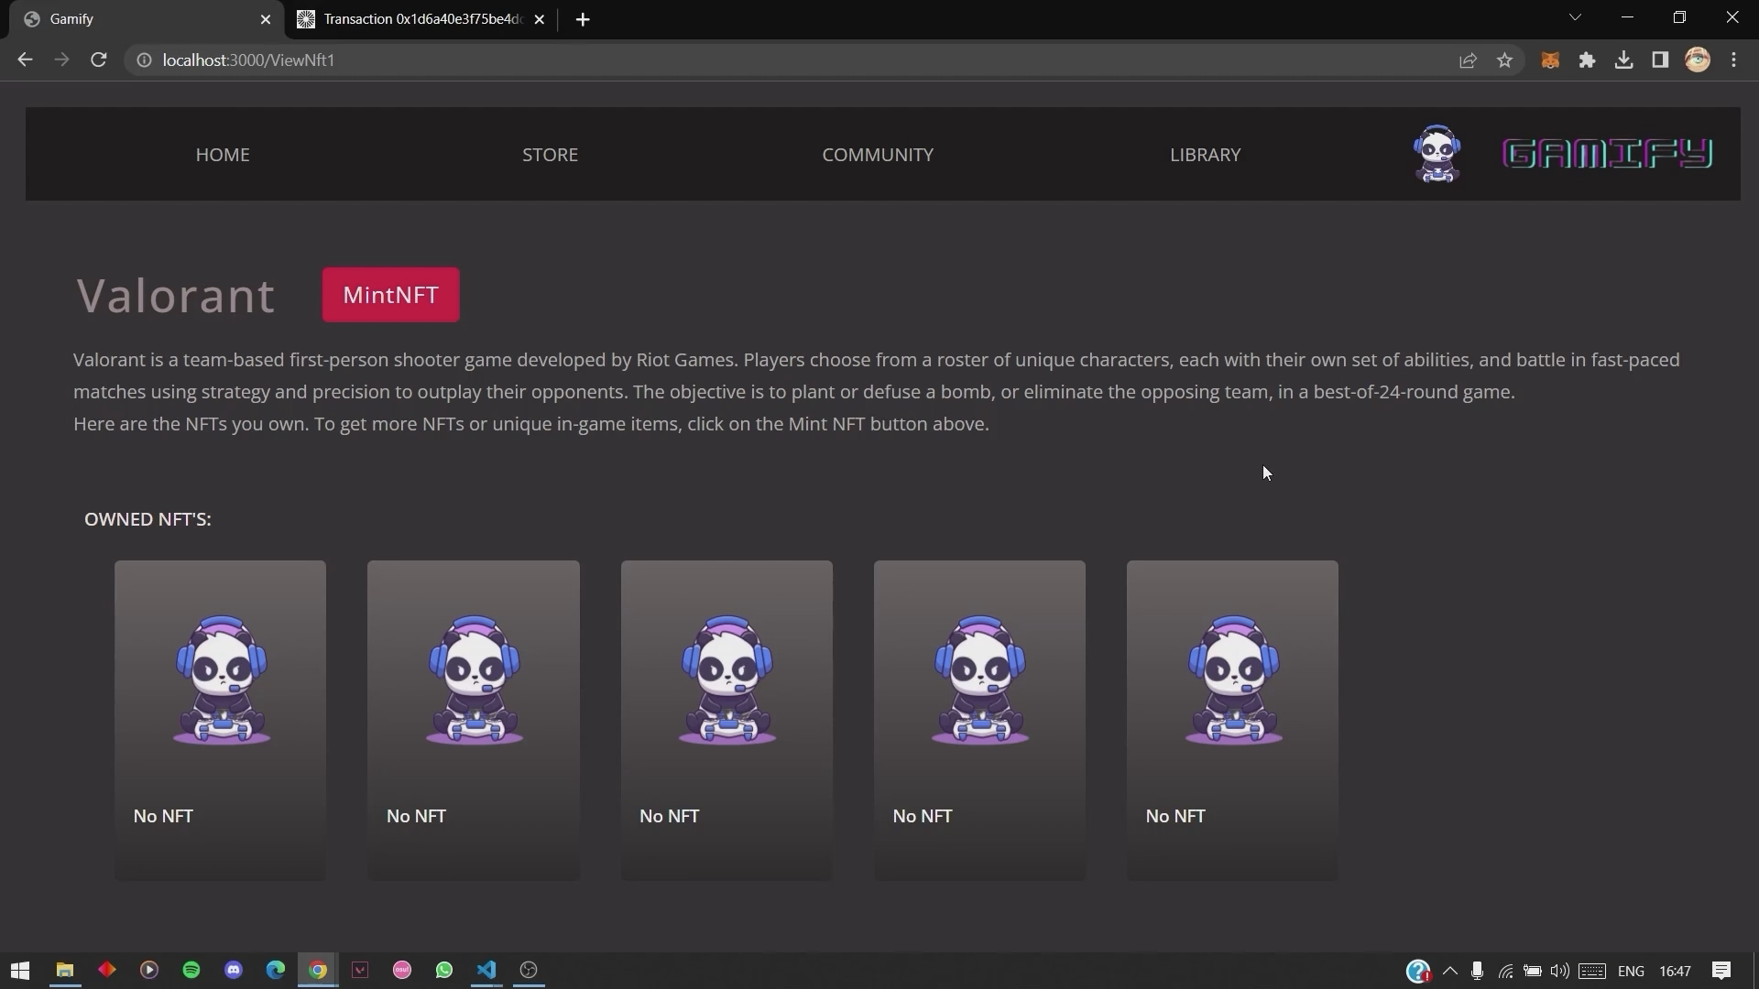
Task: Click the panda logo in the navbar
Action: [x=1437, y=154]
